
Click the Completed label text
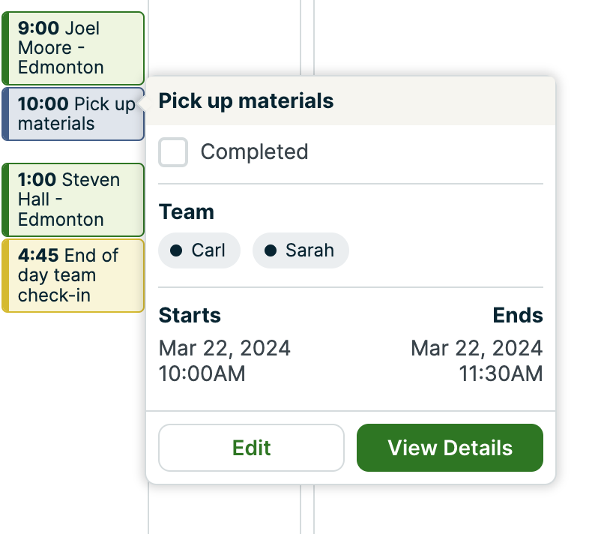[x=254, y=152]
